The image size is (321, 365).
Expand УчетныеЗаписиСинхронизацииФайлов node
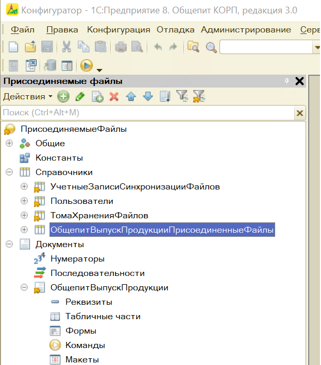(x=24, y=186)
